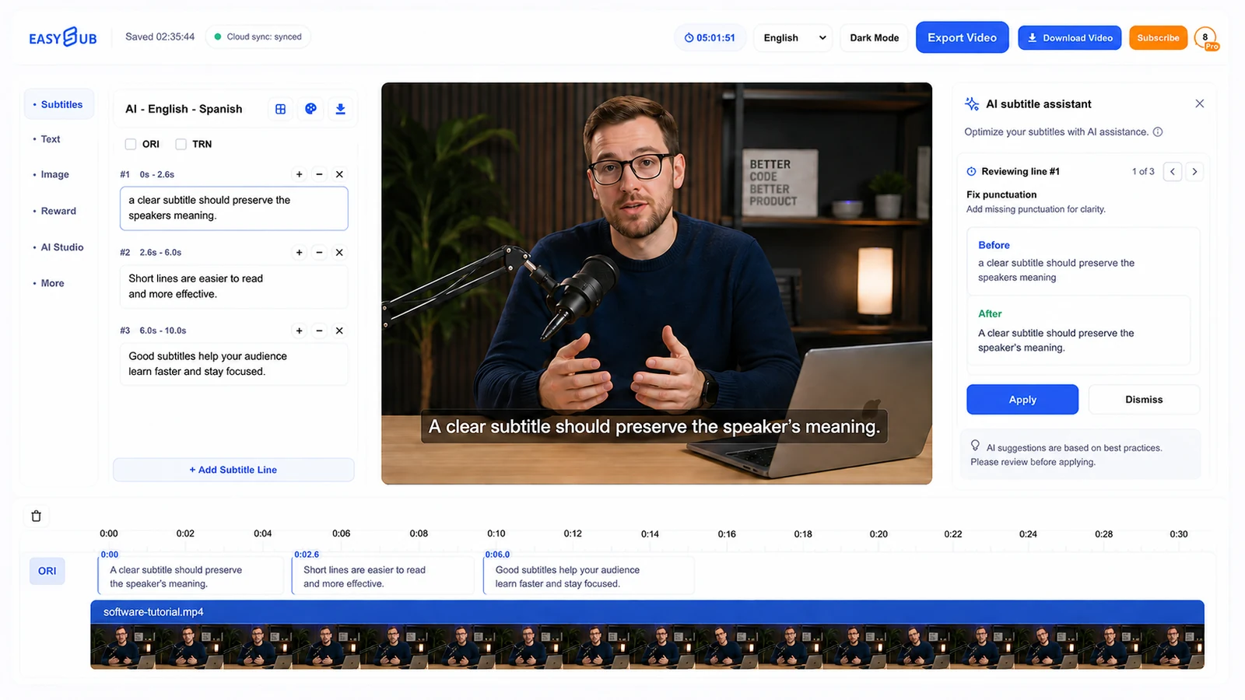Tick the ORI checkbox
The image size is (1245, 700).
tap(131, 144)
